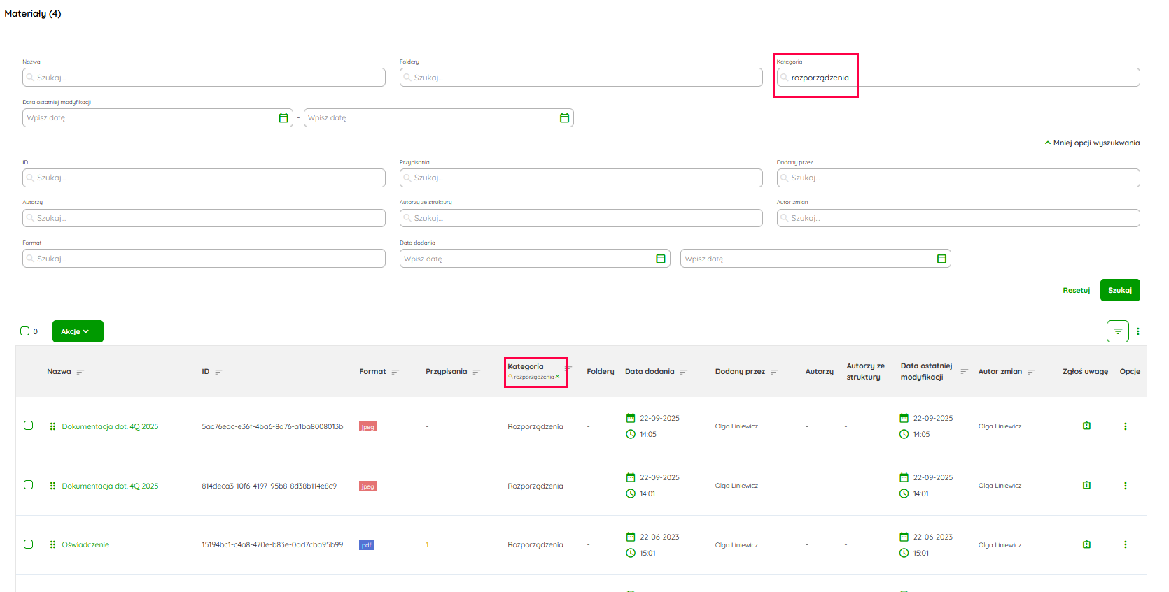Open the Format search dropdown field
Image resolution: width=1169 pixels, height=592 pixels.
click(204, 259)
